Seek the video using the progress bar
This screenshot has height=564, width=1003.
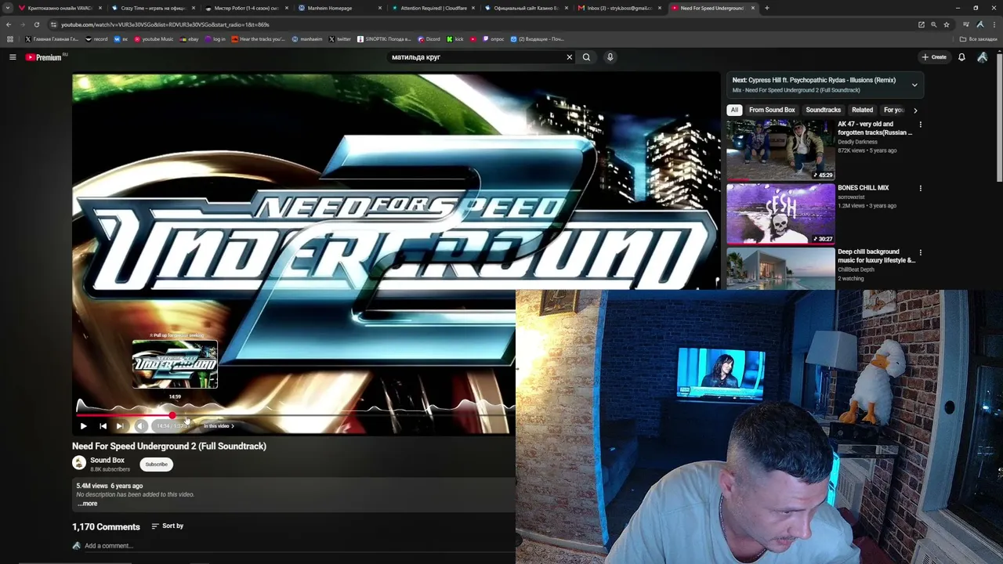pos(295,415)
